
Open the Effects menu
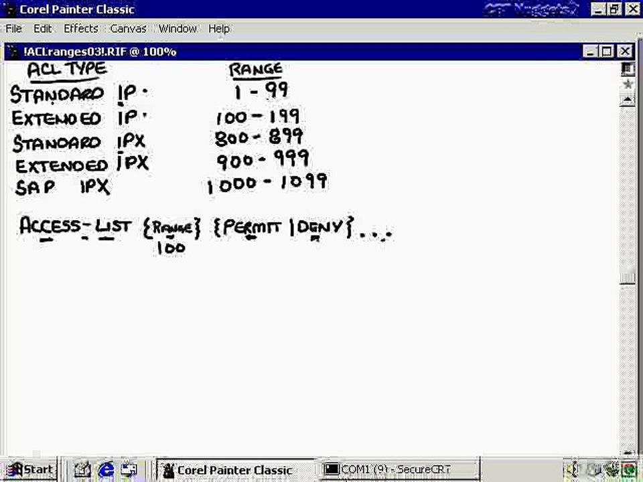point(81,29)
